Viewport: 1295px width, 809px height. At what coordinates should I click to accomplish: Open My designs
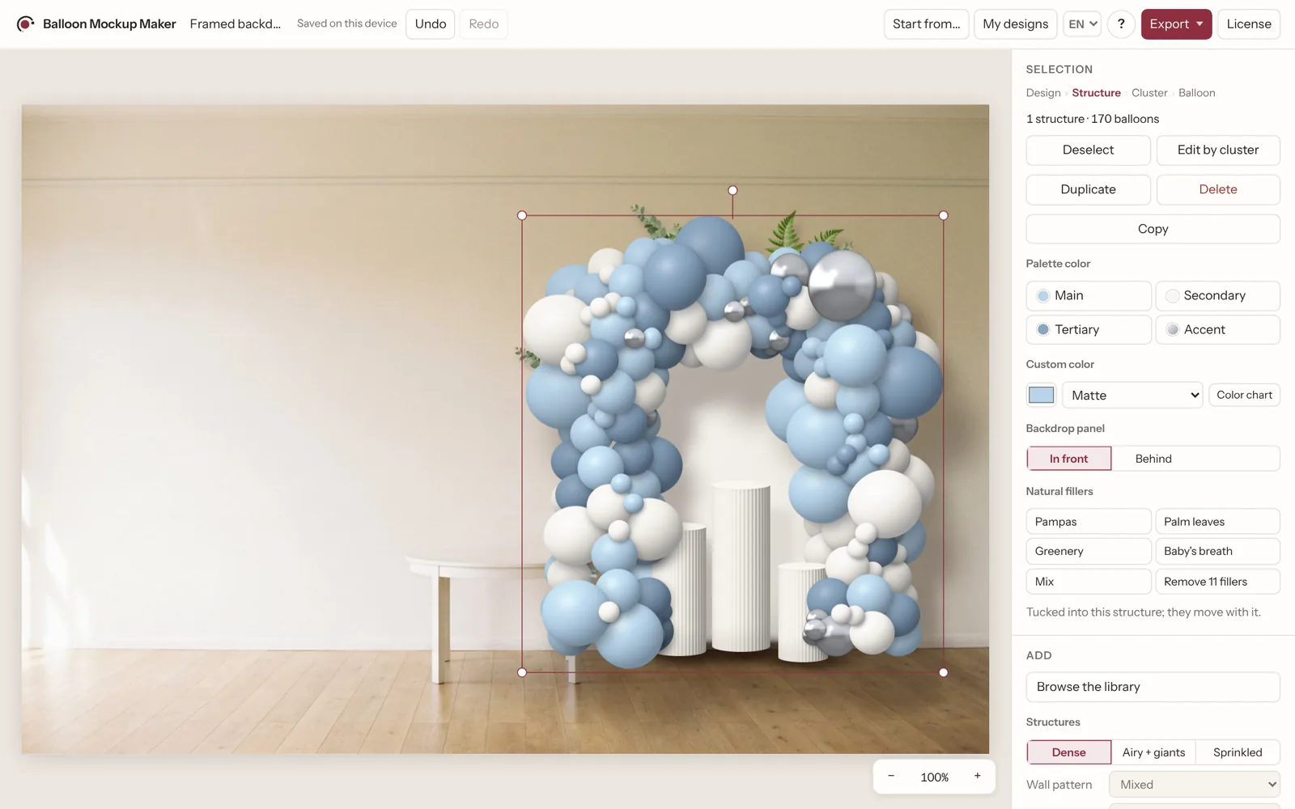coord(1016,24)
